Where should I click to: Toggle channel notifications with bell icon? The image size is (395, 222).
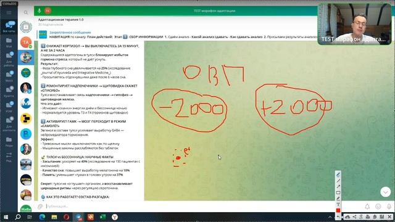point(367,207)
